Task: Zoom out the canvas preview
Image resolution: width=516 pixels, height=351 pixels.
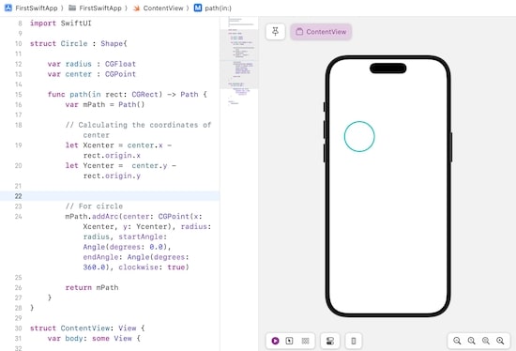Action: tap(457, 341)
